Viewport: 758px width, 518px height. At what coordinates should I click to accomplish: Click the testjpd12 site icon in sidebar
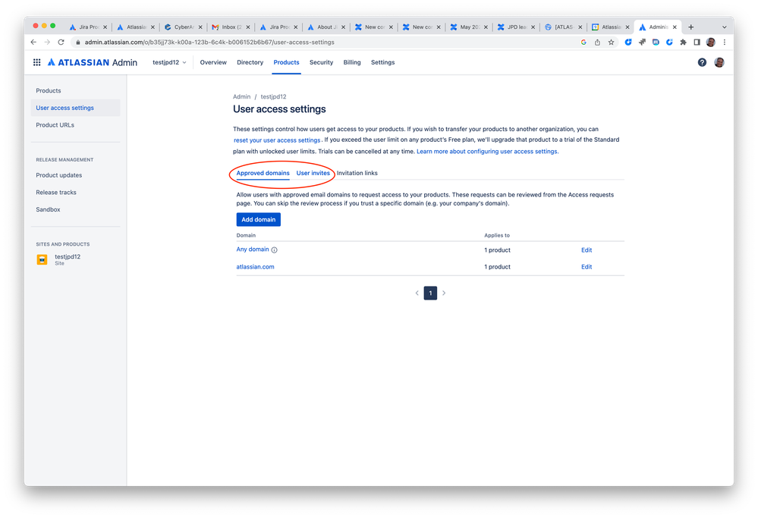point(42,260)
